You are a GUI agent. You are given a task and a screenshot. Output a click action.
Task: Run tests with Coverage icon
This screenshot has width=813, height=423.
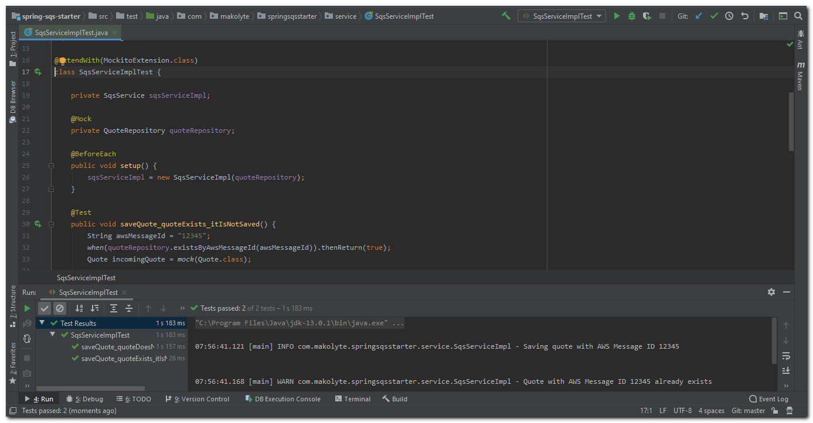tap(646, 16)
